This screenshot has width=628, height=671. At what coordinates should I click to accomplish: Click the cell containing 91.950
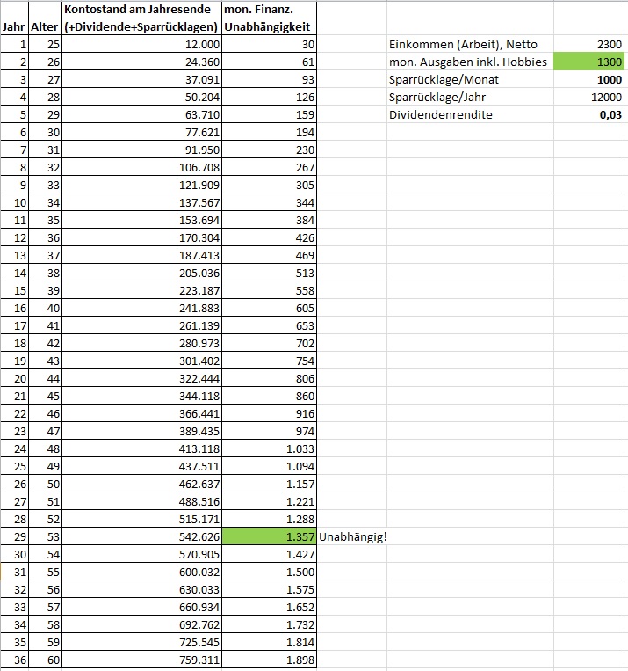[141, 150]
